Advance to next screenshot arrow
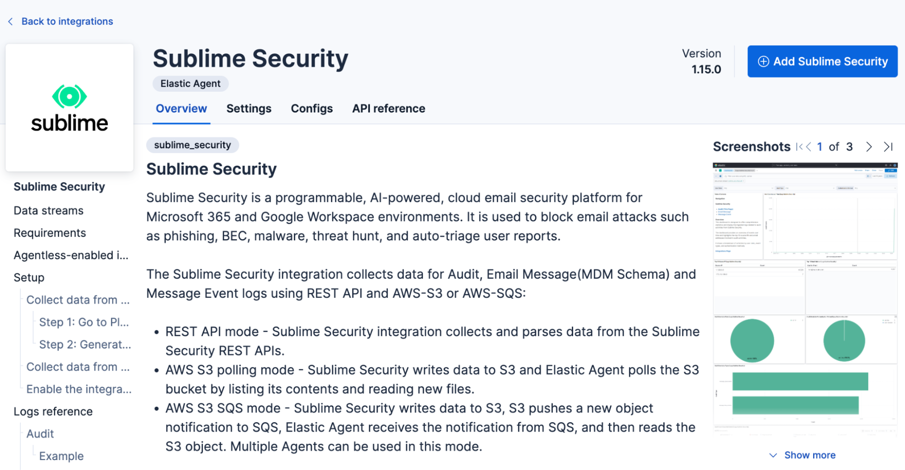 pos(868,147)
